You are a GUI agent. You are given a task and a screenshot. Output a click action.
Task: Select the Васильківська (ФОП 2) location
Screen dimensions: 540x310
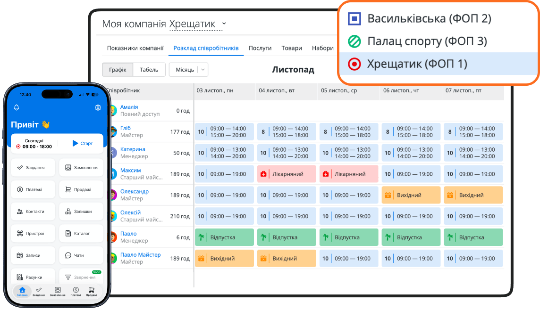pos(439,18)
